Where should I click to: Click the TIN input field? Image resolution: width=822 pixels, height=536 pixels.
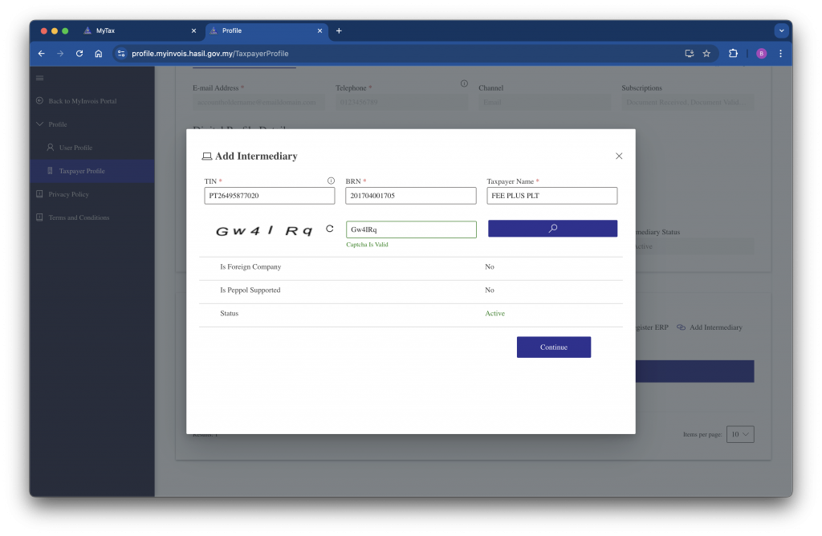tap(269, 196)
